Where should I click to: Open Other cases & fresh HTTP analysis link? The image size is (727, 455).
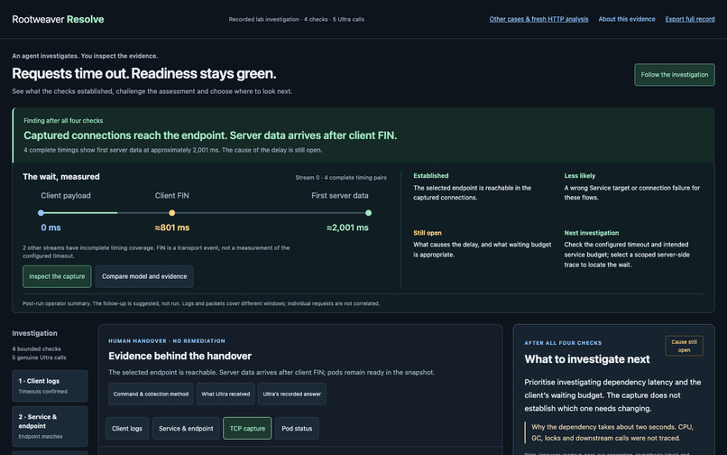pyautogui.click(x=538, y=19)
